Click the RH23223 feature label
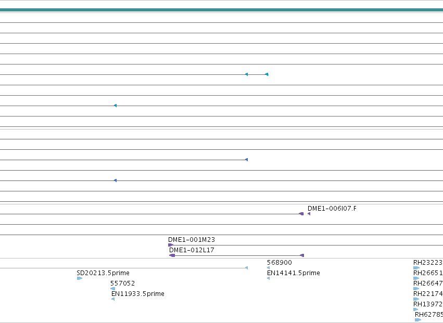The image size is (443, 323). coord(428,263)
